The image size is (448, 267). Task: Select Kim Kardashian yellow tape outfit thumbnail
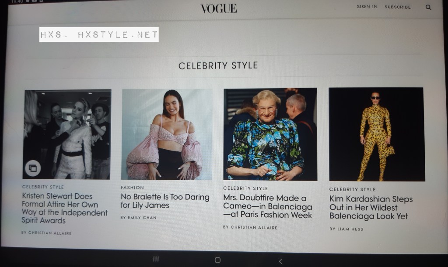pos(377,134)
